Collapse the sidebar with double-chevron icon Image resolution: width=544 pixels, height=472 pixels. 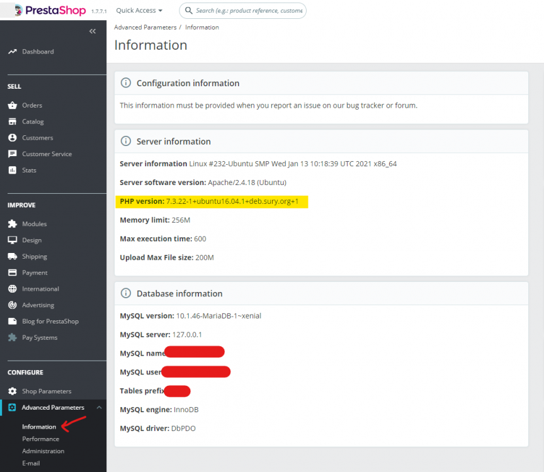pyautogui.click(x=93, y=31)
